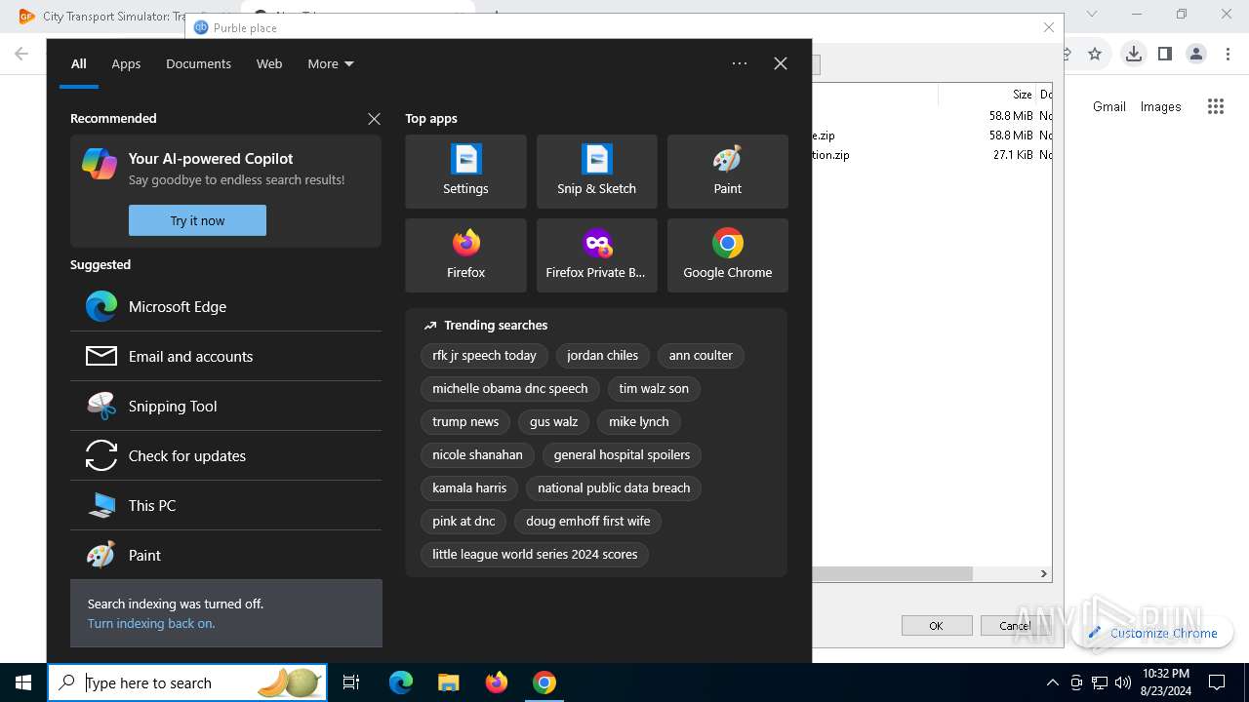Search trending 'ann coulter'

[701, 355]
